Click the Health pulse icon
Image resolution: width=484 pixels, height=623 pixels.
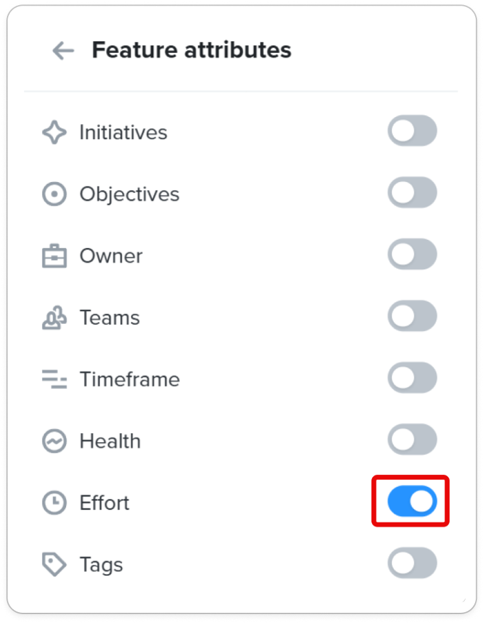pos(55,441)
